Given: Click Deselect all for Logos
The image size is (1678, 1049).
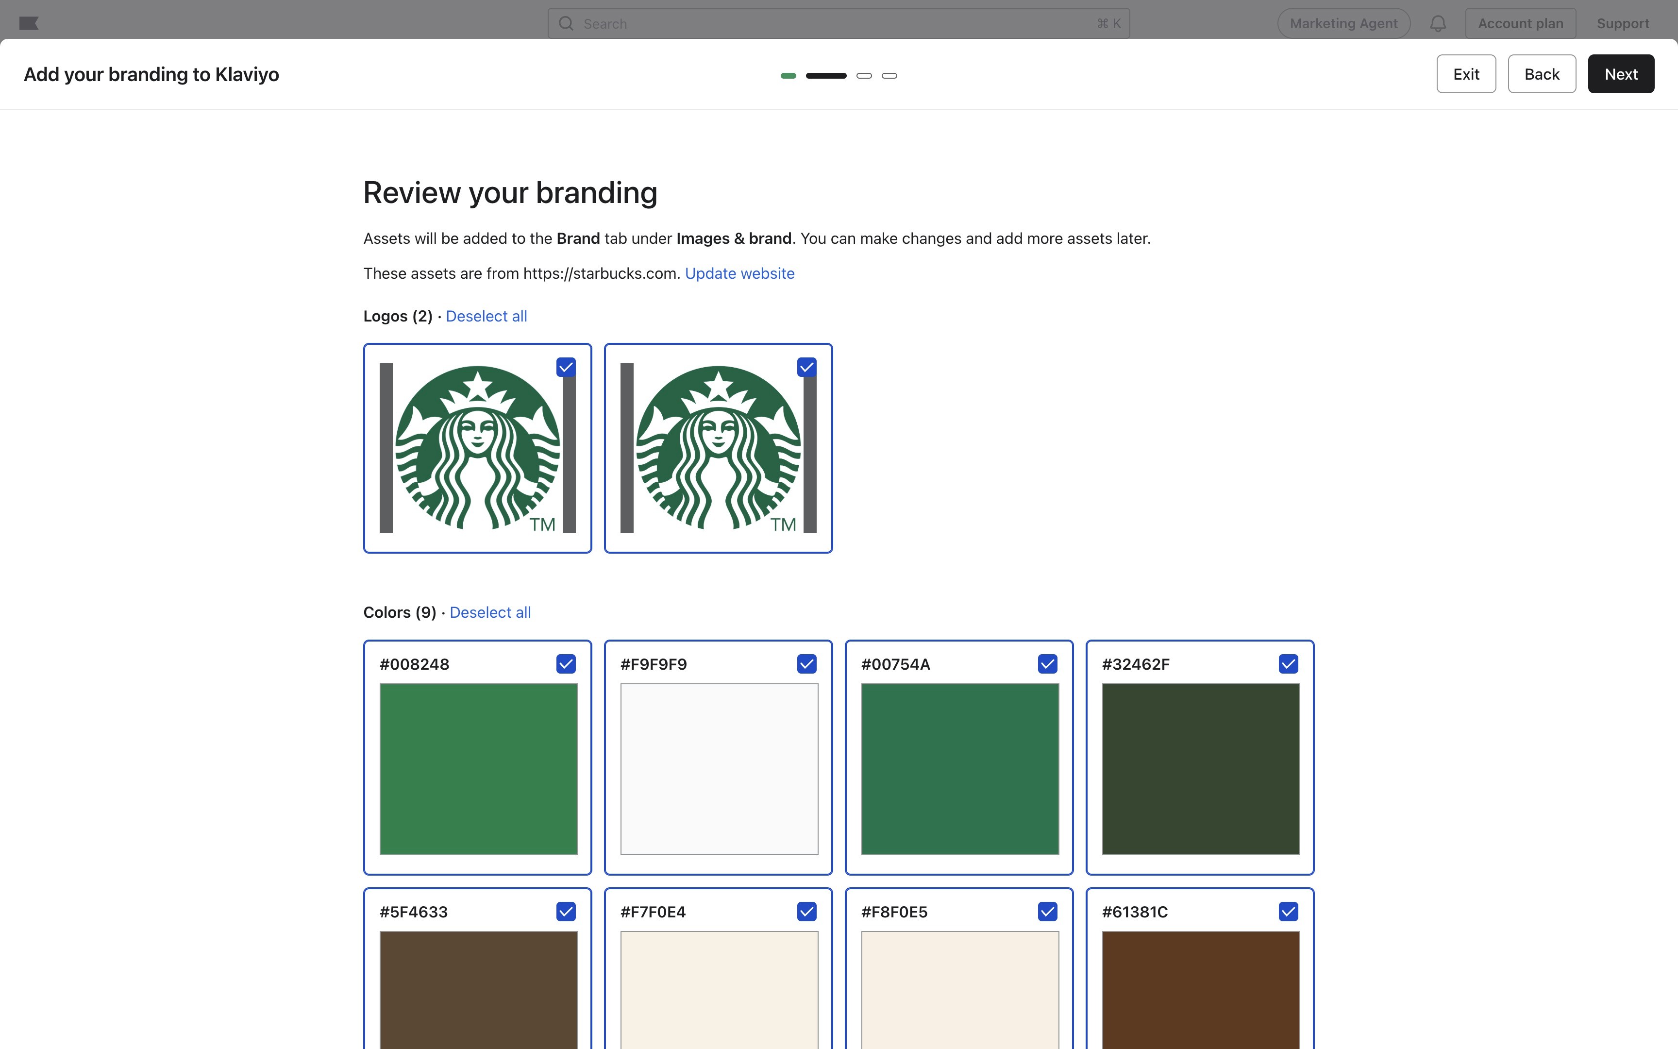Looking at the screenshot, I should [486, 316].
